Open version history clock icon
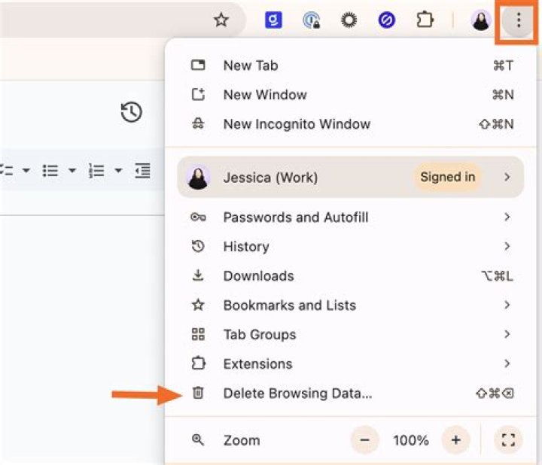Image resolution: width=542 pixels, height=465 pixels. pyautogui.click(x=132, y=112)
